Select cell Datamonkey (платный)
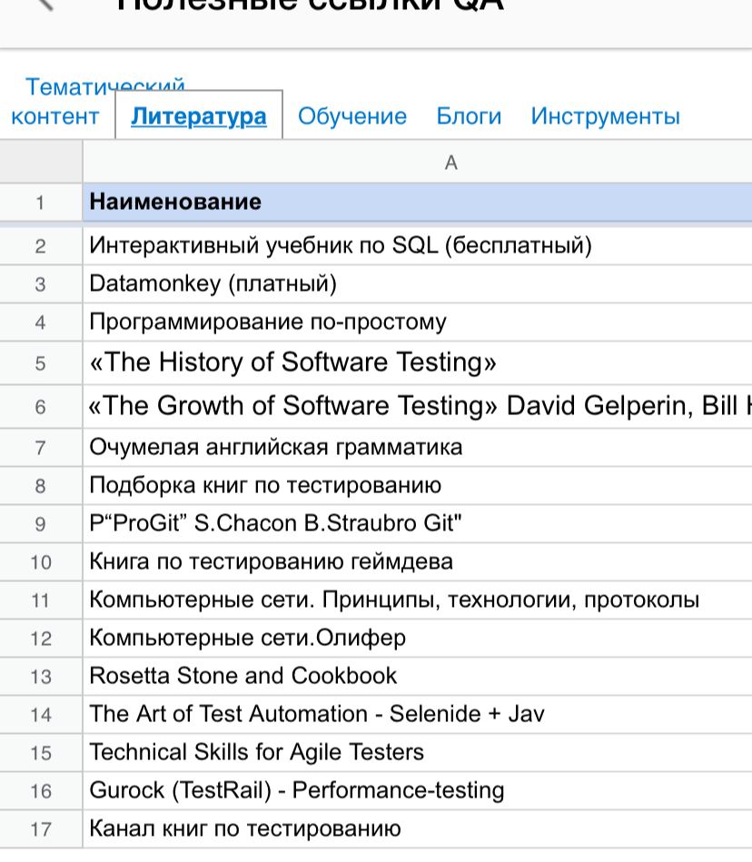Screen dimensions: 752x862 [x=418, y=283]
